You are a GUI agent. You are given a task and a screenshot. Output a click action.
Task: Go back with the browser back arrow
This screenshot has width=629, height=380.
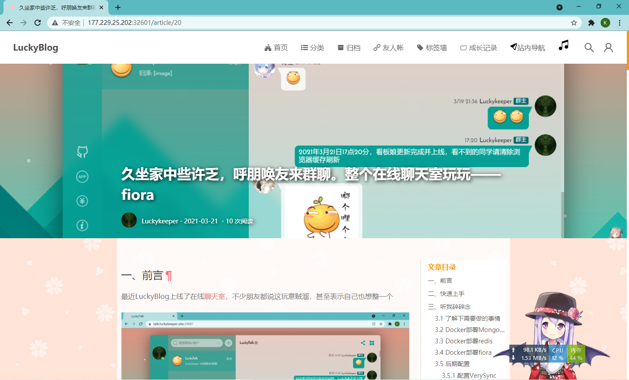coord(10,23)
